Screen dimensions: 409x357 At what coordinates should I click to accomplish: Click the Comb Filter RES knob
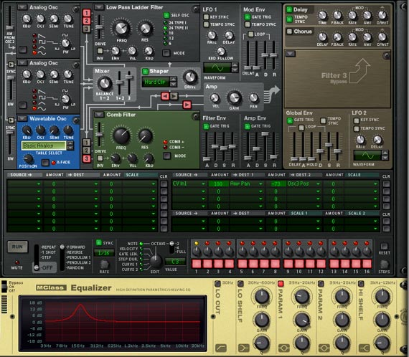click(145, 135)
